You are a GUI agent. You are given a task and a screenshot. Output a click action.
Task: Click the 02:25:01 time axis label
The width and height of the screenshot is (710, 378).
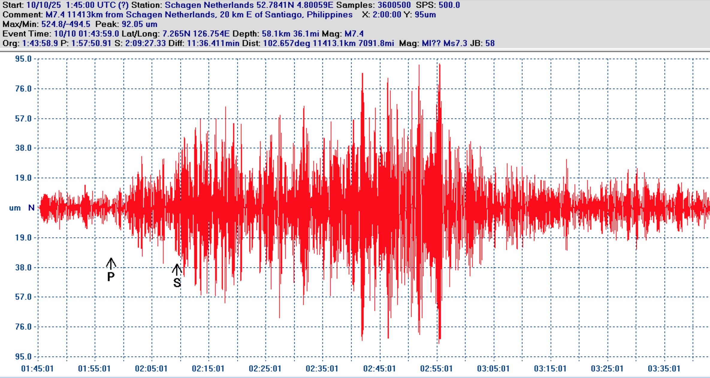coord(265,368)
